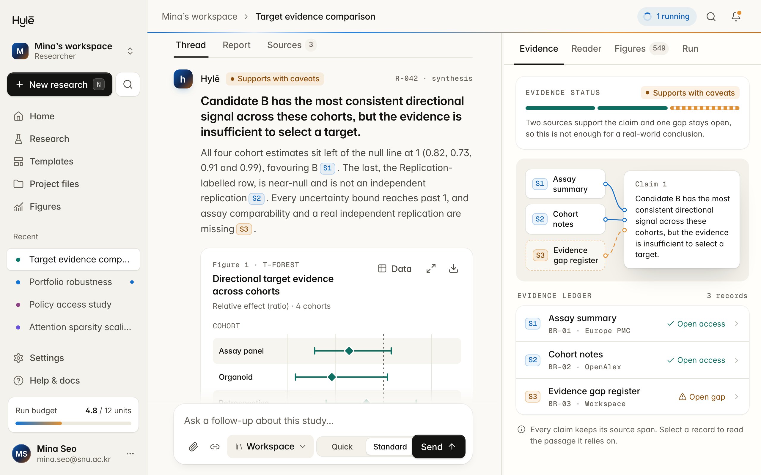761x475 pixels.
Task: Open the Figures 549 tab
Action: [x=641, y=49]
